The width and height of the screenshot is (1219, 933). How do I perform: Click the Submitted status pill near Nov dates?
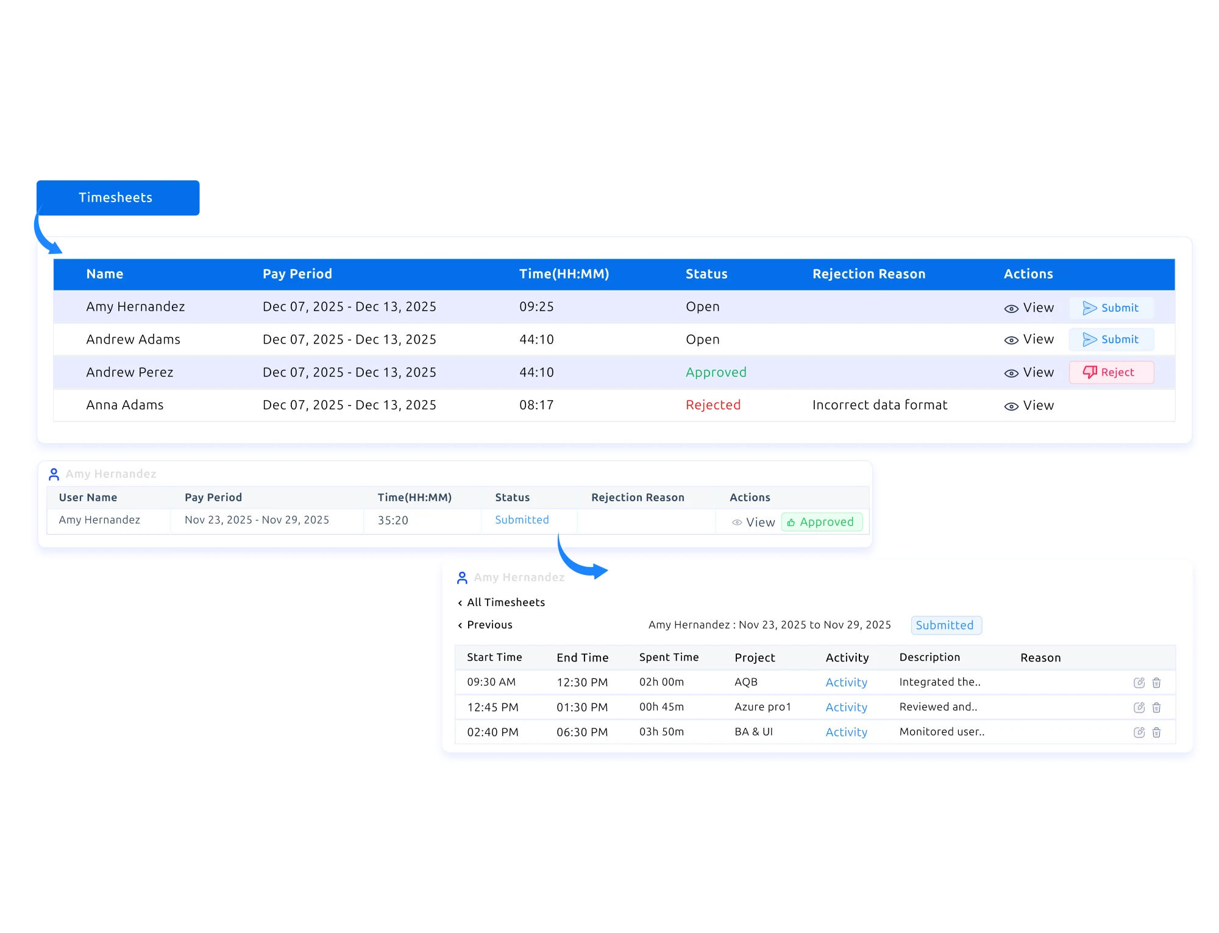click(946, 625)
